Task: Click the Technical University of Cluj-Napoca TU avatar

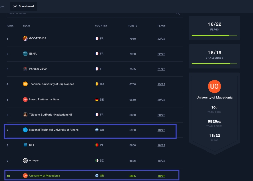Action: pos(25,84)
